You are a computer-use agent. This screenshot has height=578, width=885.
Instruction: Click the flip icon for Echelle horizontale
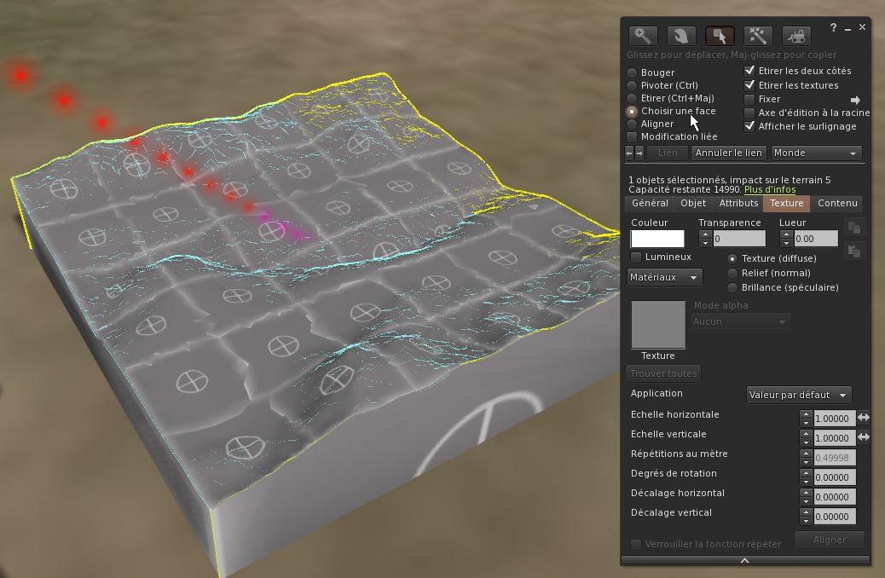tap(864, 418)
